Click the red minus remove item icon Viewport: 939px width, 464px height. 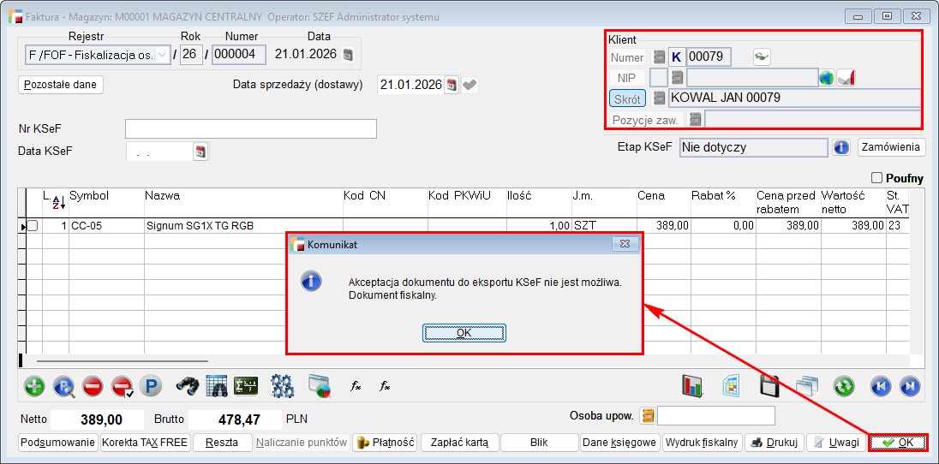pyautogui.click(x=93, y=386)
